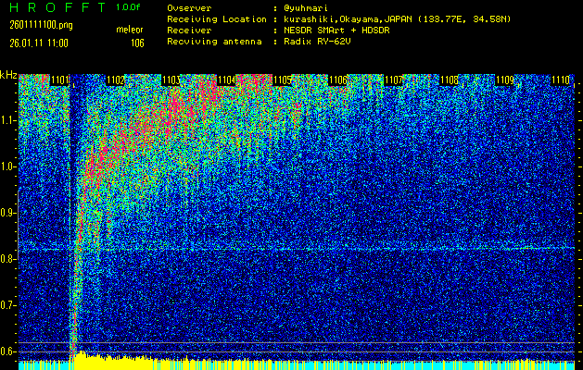This screenshot has width=583, height=370.
Task: Click the 1108 time marker
Action: (450, 81)
